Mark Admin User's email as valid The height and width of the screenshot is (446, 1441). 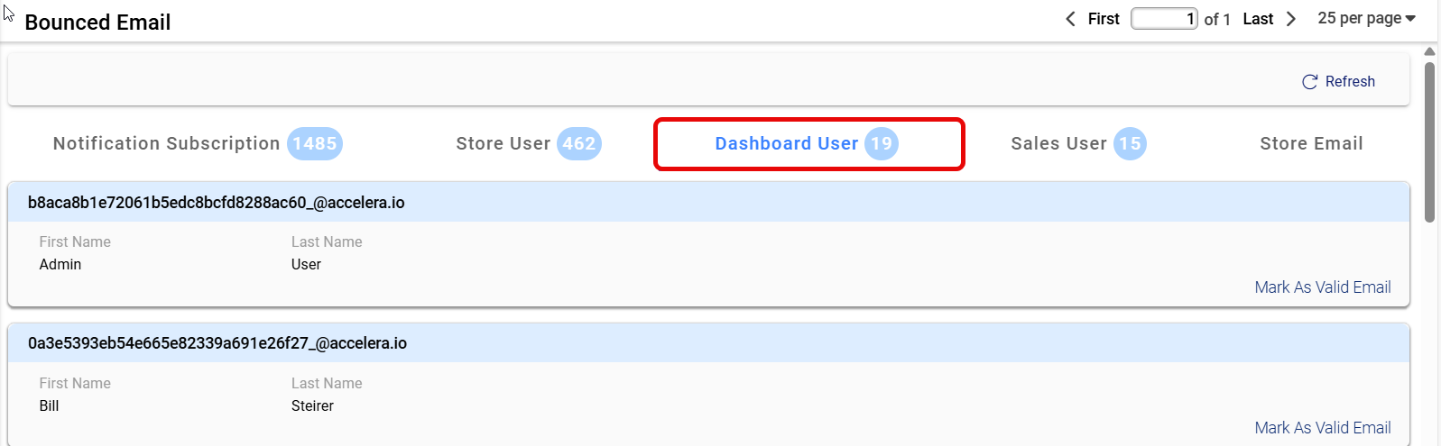coord(1322,287)
